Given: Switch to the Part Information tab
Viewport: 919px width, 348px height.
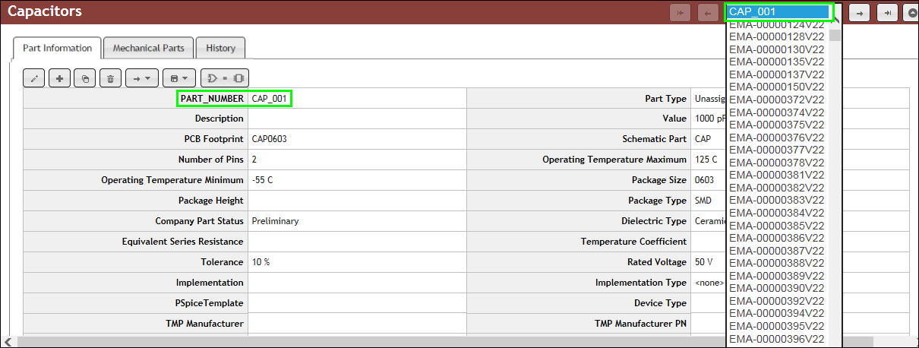Looking at the screenshot, I should tap(57, 48).
